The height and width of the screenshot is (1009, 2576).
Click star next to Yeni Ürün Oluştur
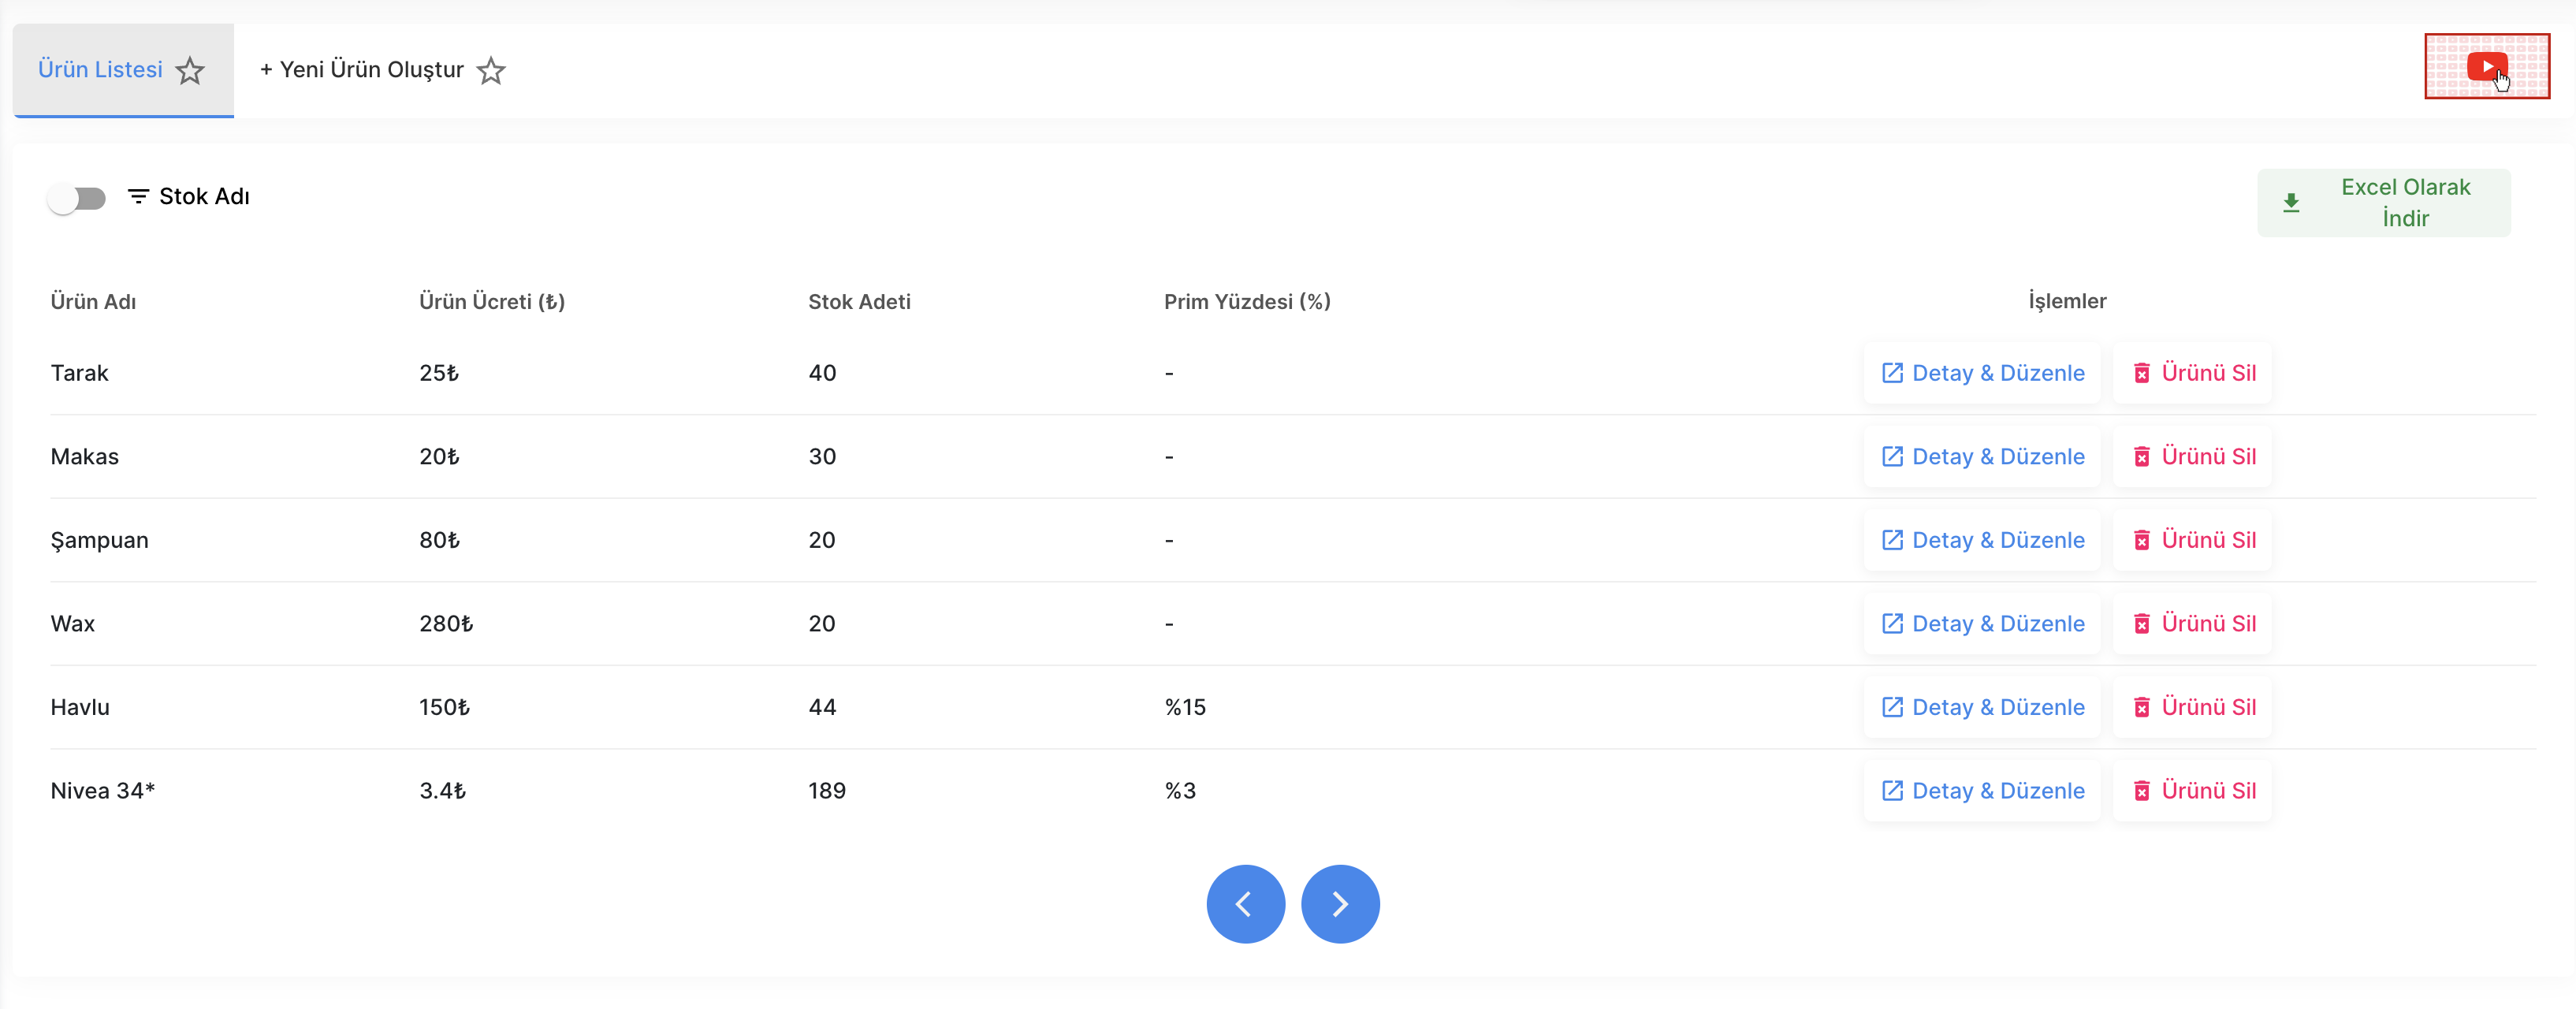(x=491, y=70)
